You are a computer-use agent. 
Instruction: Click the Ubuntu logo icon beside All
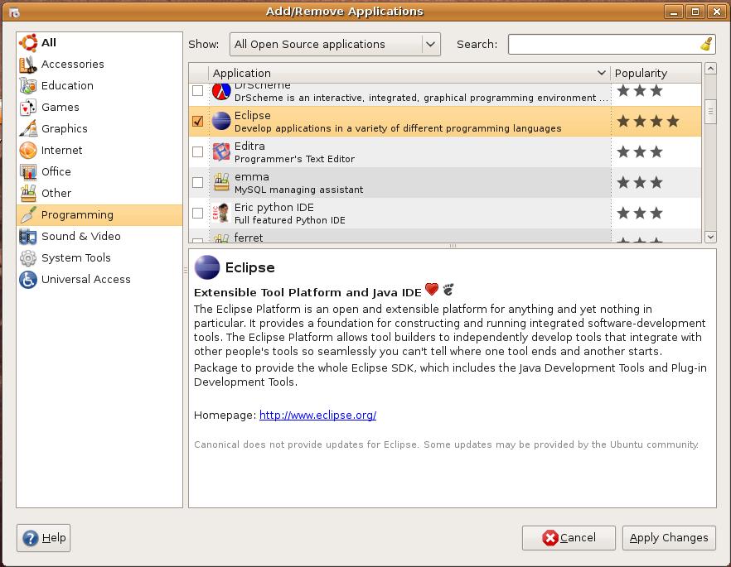(x=28, y=43)
